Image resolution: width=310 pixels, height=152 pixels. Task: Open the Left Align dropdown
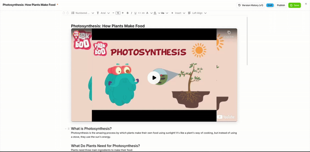(197, 13)
